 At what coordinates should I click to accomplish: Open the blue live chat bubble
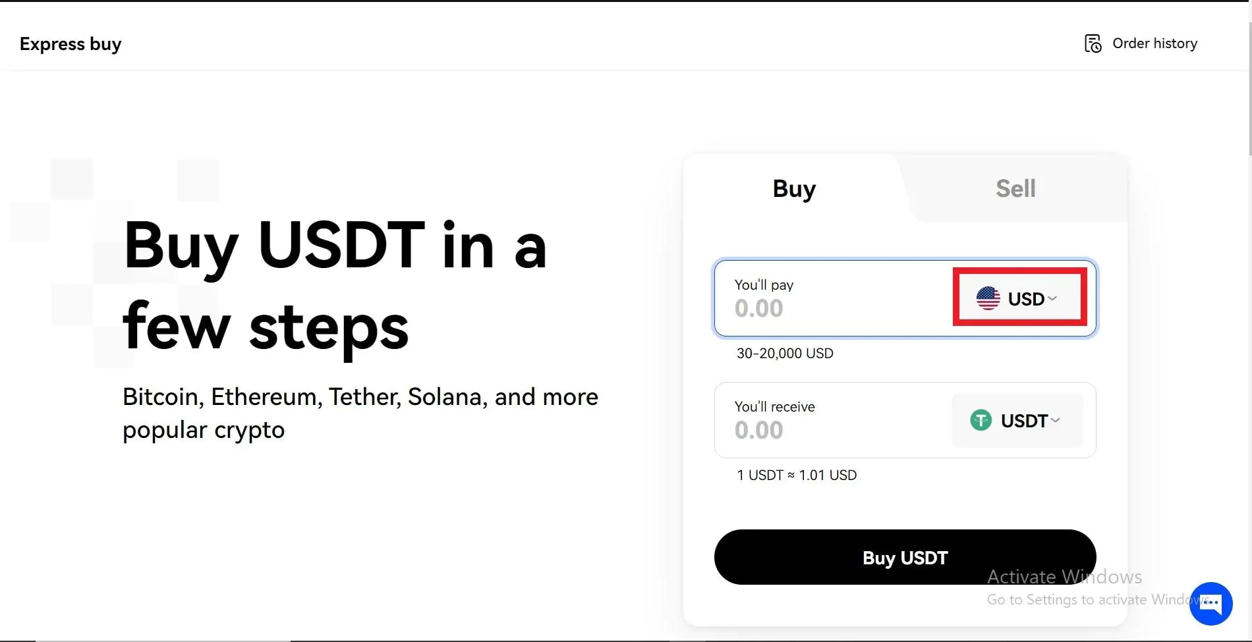[1210, 603]
